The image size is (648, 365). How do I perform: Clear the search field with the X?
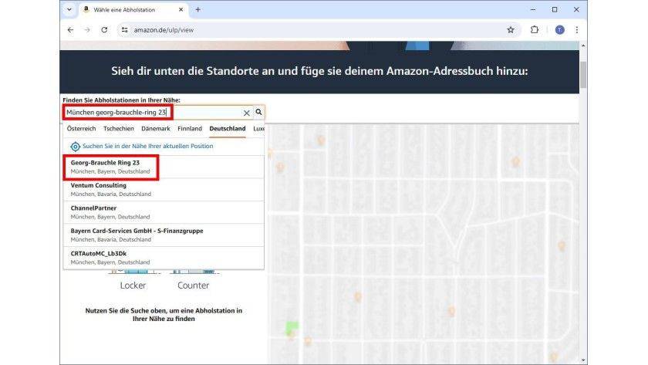pos(247,113)
